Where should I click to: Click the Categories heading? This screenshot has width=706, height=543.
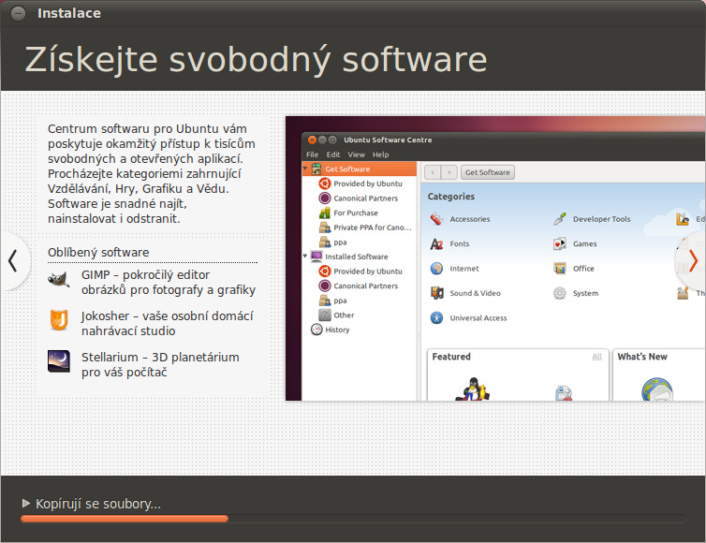coord(451,197)
